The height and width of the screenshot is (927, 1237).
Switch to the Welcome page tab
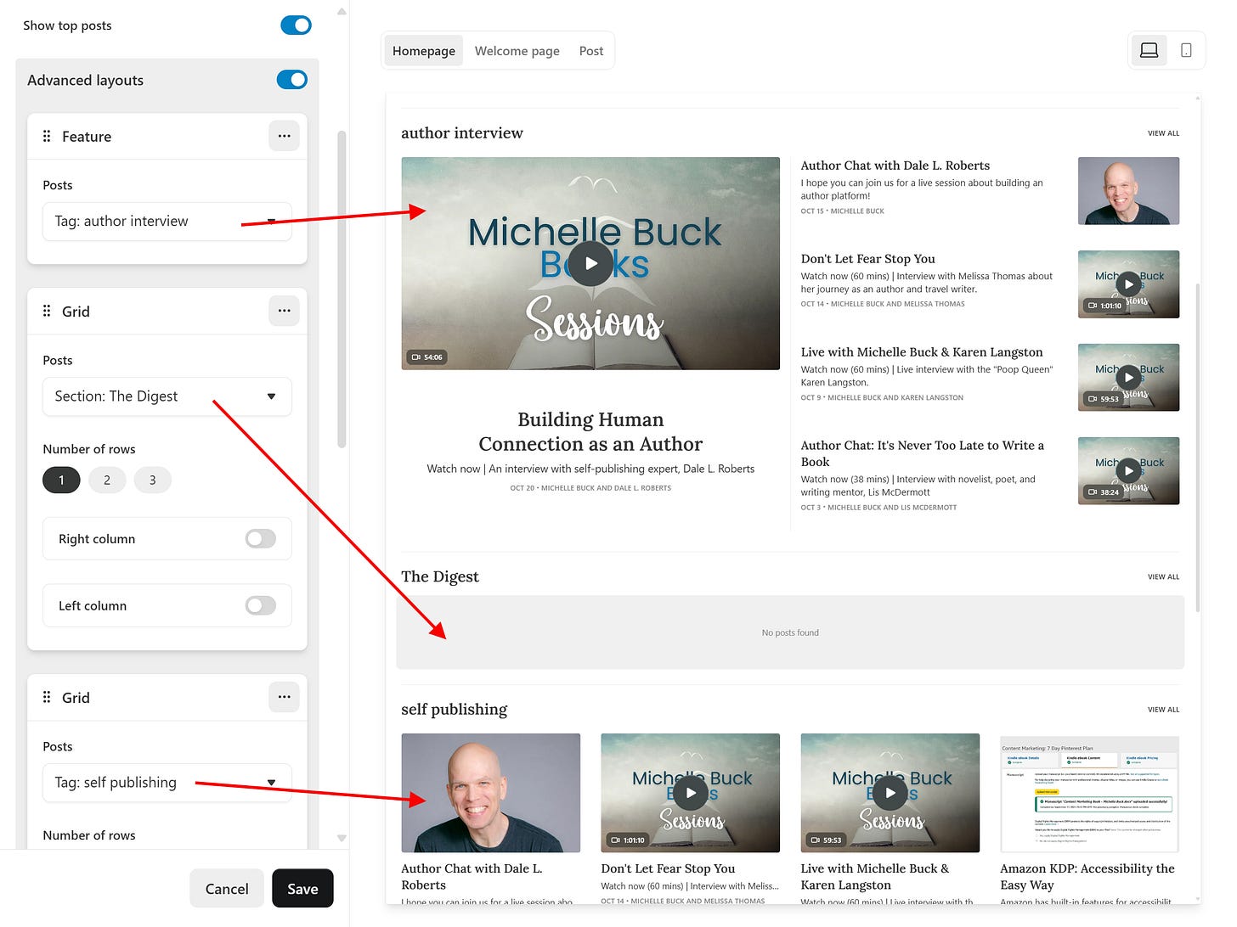(x=517, y=50)
